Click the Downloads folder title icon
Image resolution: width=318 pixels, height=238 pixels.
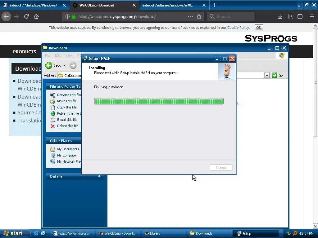pos(45,48)
